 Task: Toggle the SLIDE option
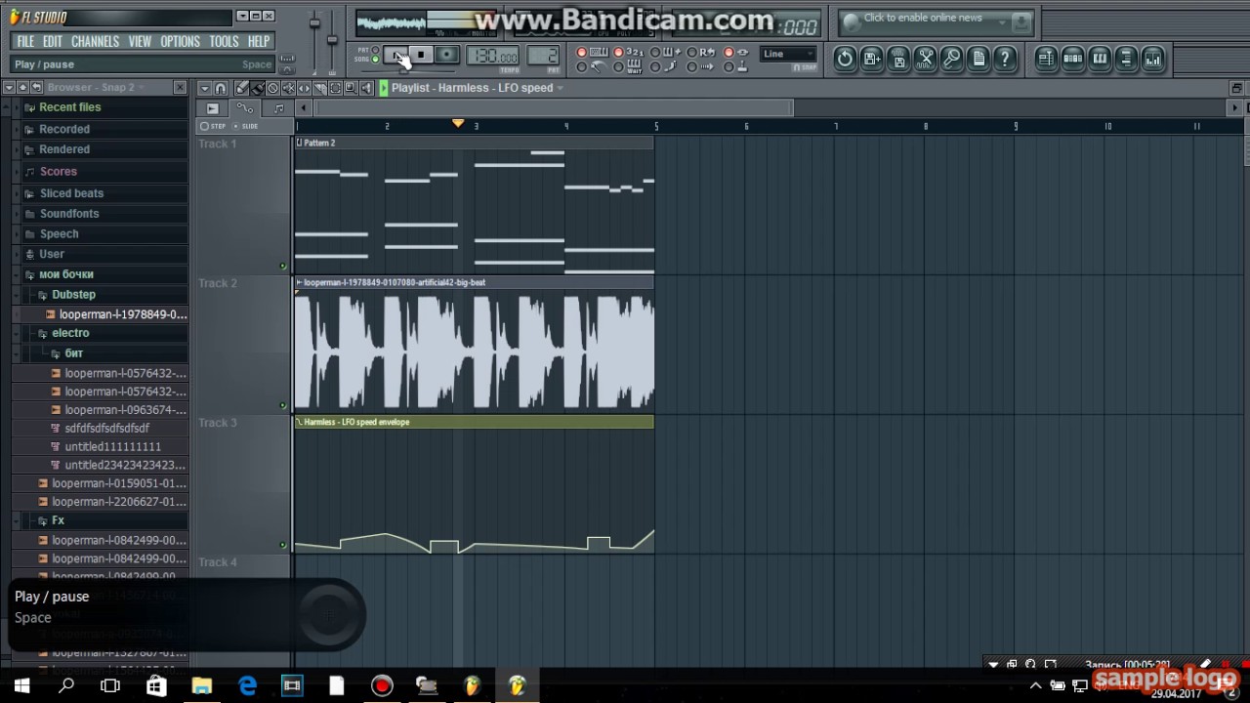[245, 126]
